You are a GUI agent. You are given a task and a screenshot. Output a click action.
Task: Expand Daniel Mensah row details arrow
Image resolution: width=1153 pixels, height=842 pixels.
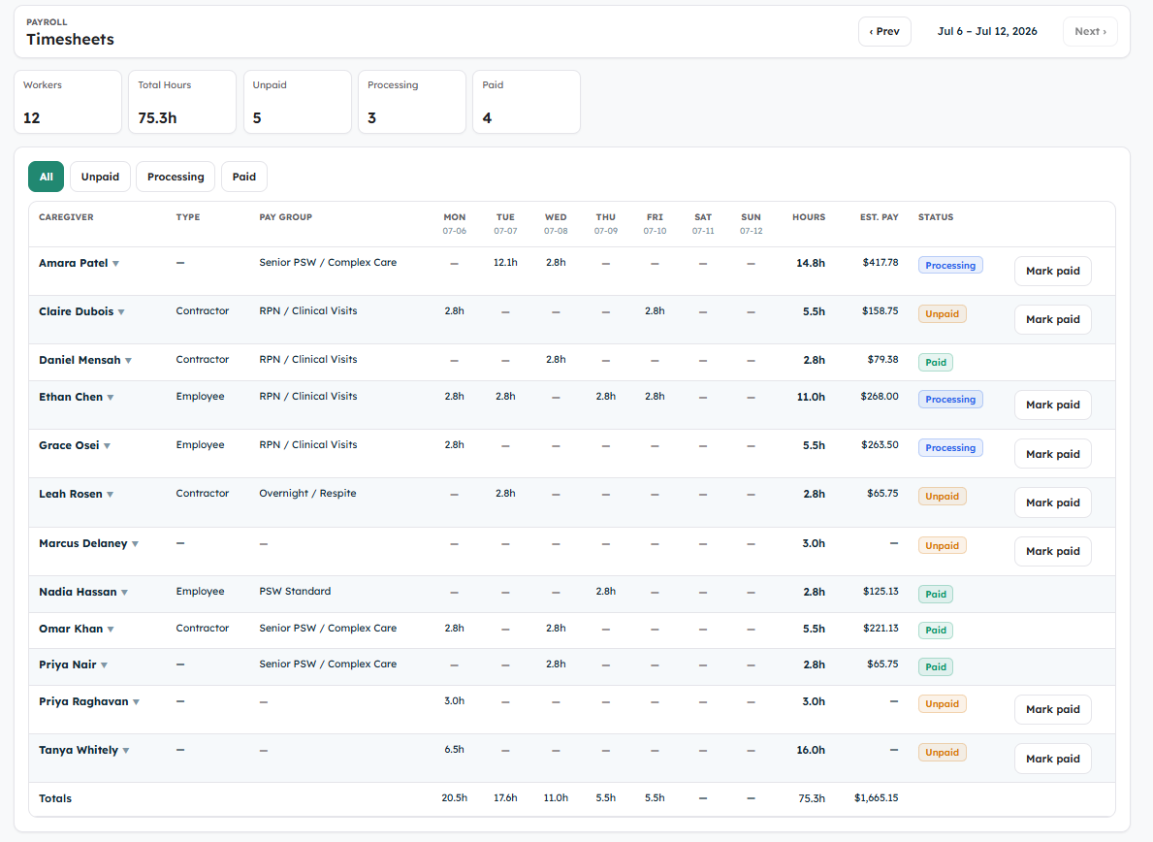point(128,360)
